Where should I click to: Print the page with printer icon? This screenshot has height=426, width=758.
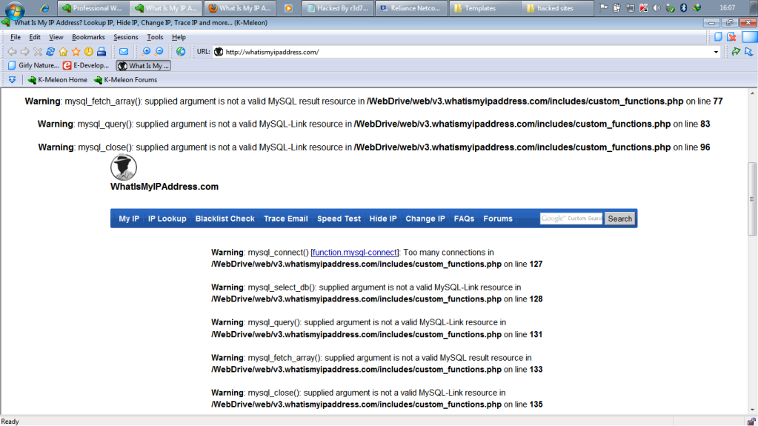[x=102, y=52]
